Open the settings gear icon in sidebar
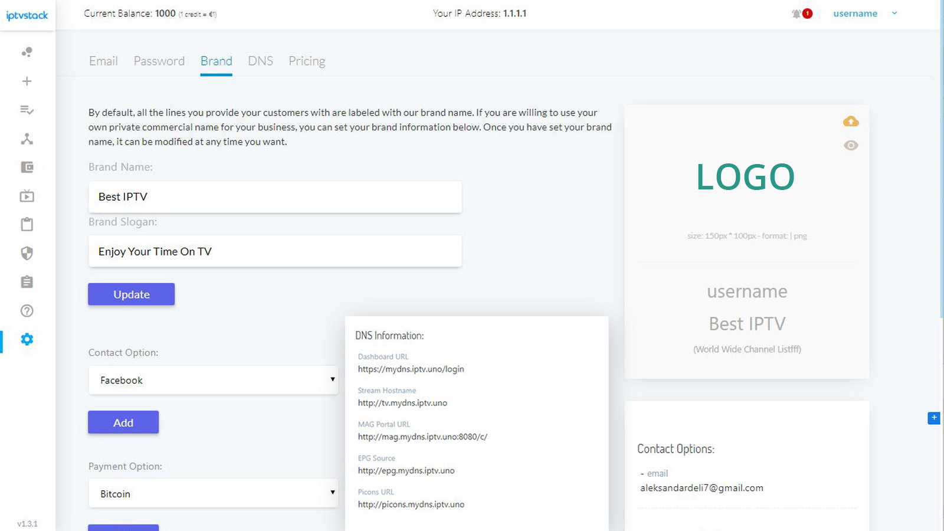Image resolution: width=944 pixels, height=531 pixels. click(27, 339)
